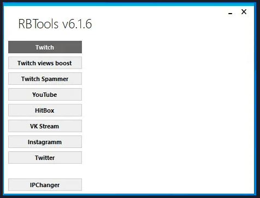Switch to the YouTube section
The image size is (260, 198).
(45, 95)
